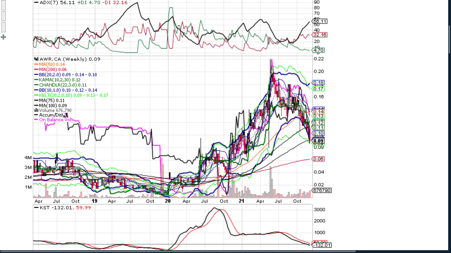The width and height of the screenshot is (451, 253).
Task: Click the 19 year label on time axis
Action: [x=94, y=201]
